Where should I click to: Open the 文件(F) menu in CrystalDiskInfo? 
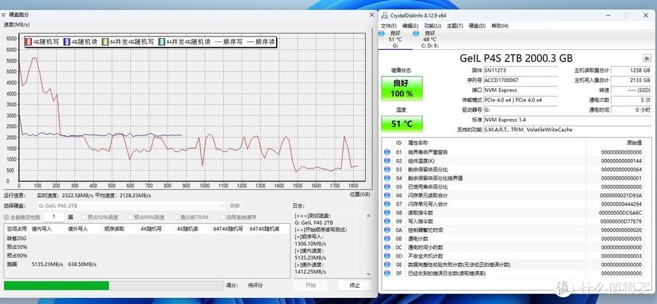click(388, 26)
